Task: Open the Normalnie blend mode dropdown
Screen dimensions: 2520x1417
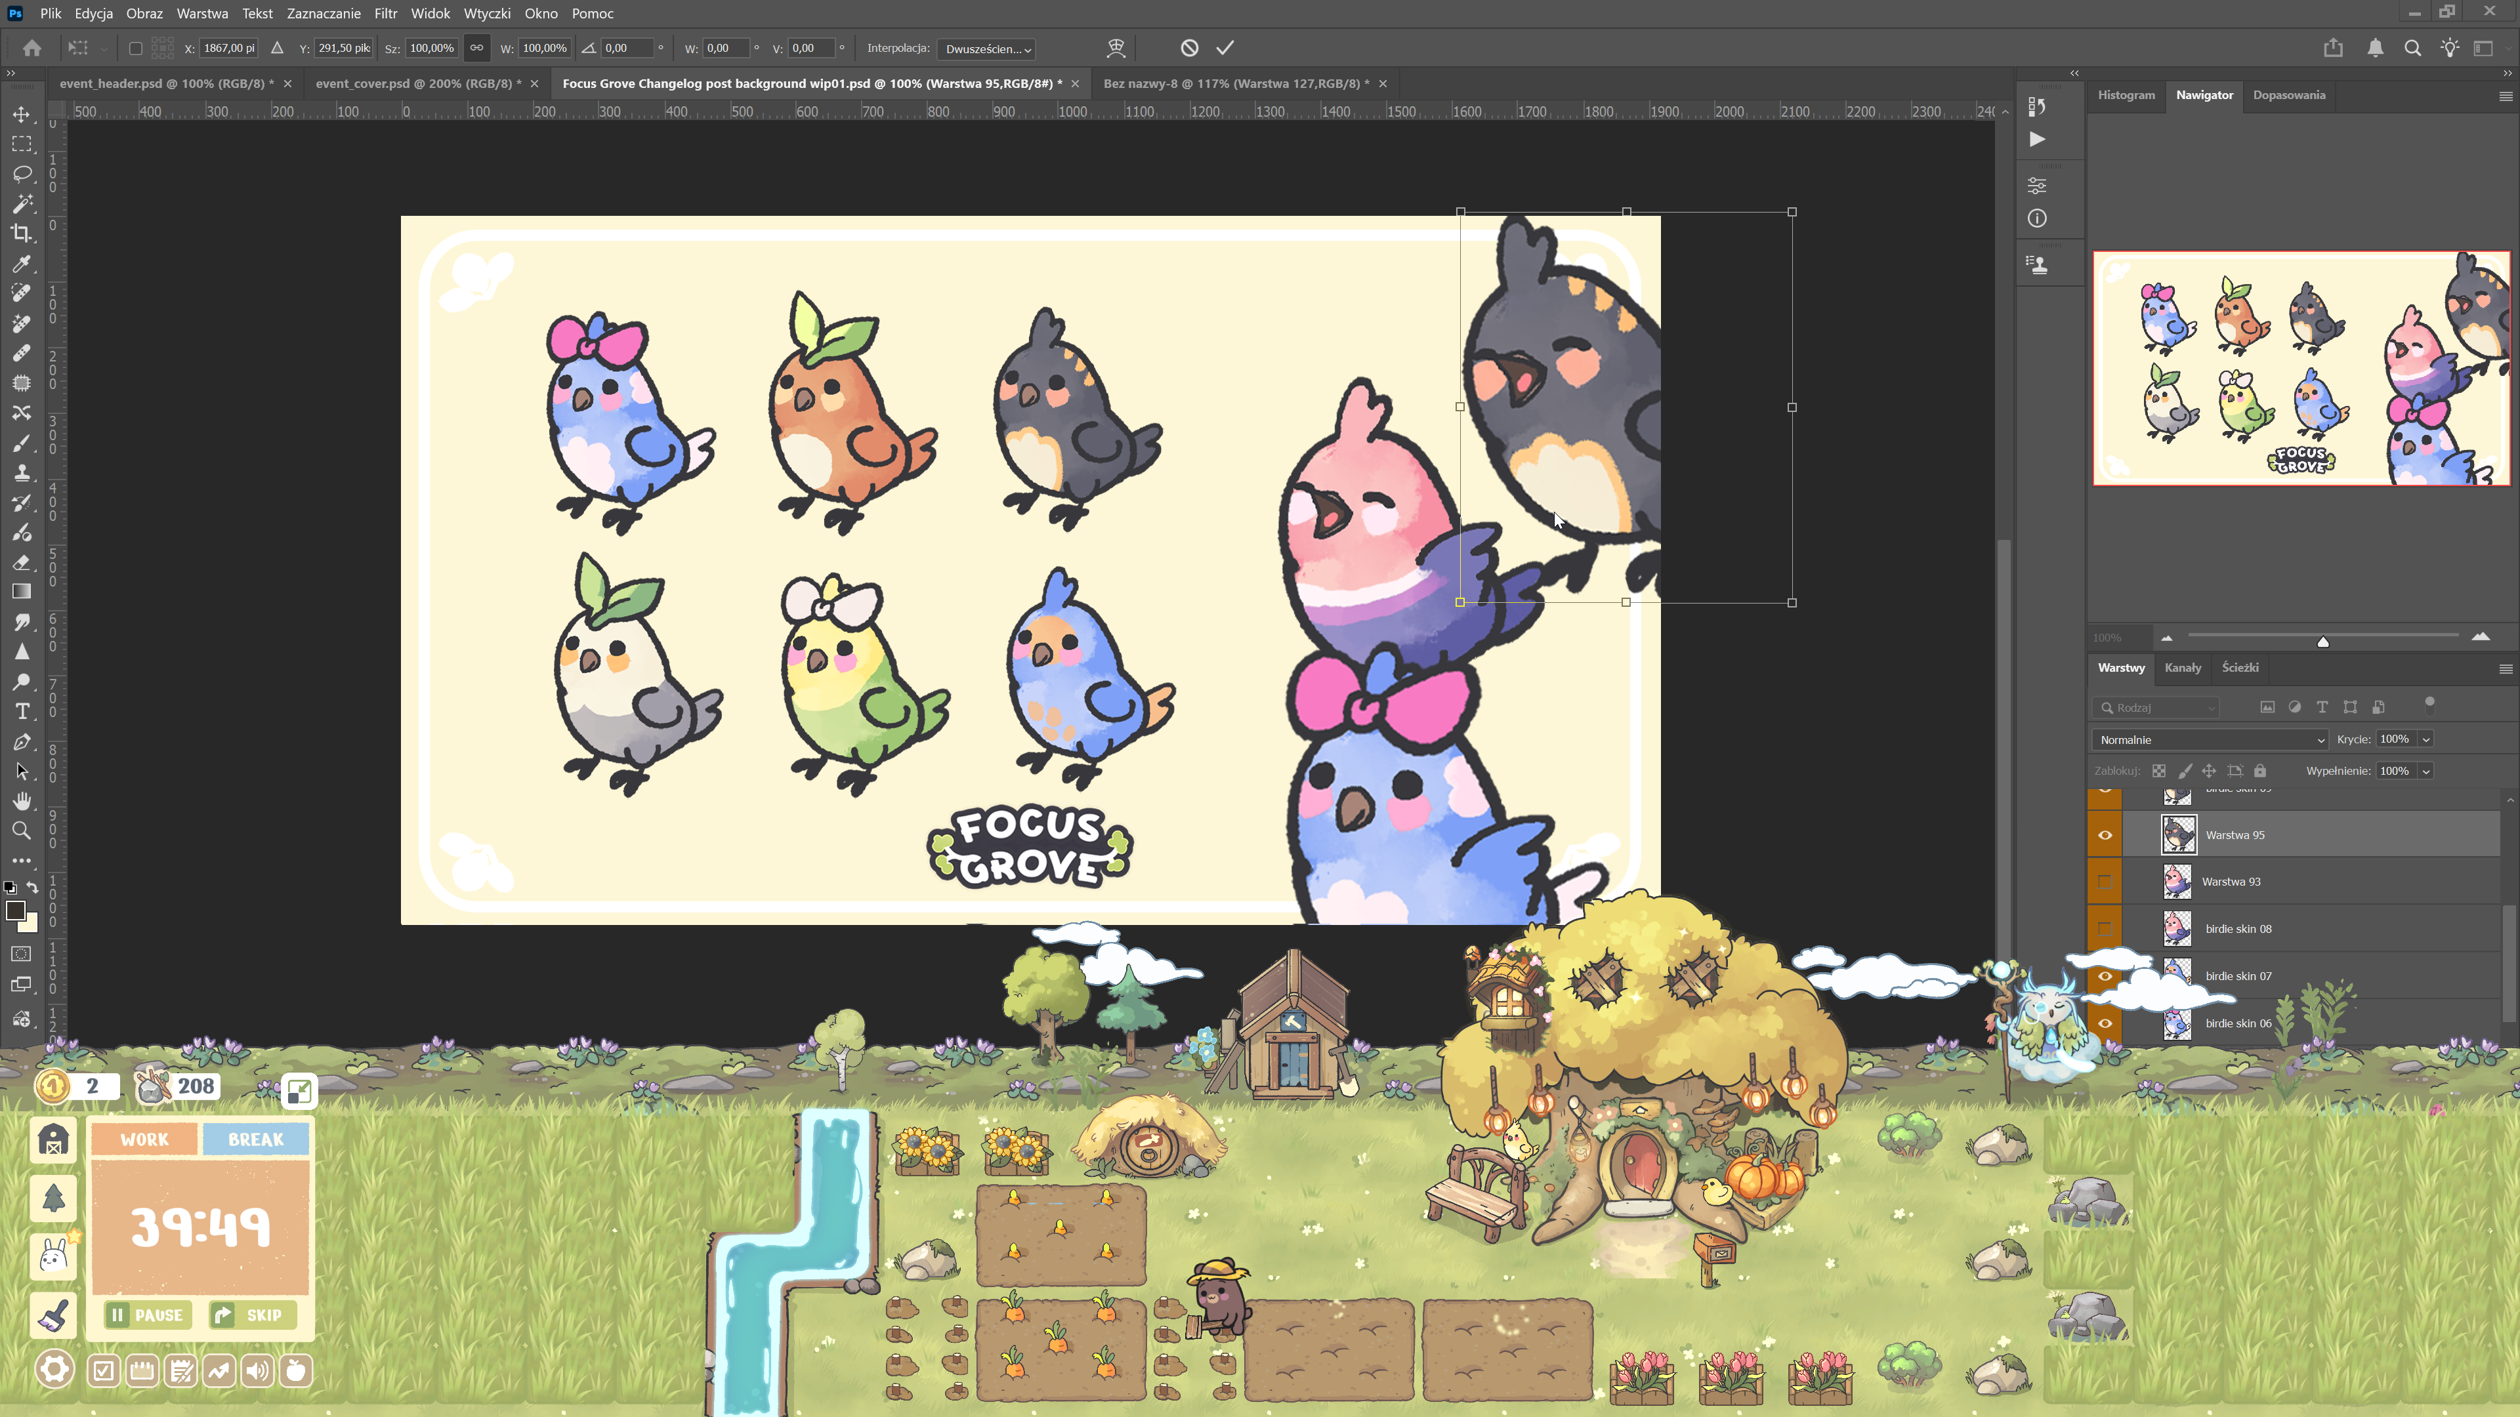Action: tap(2211, 740)
